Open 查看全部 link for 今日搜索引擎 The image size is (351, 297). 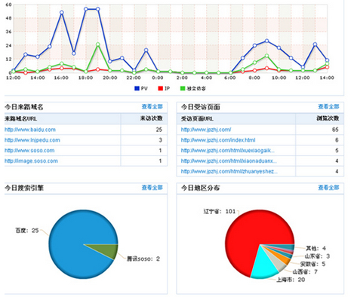(x=152, y=188)
